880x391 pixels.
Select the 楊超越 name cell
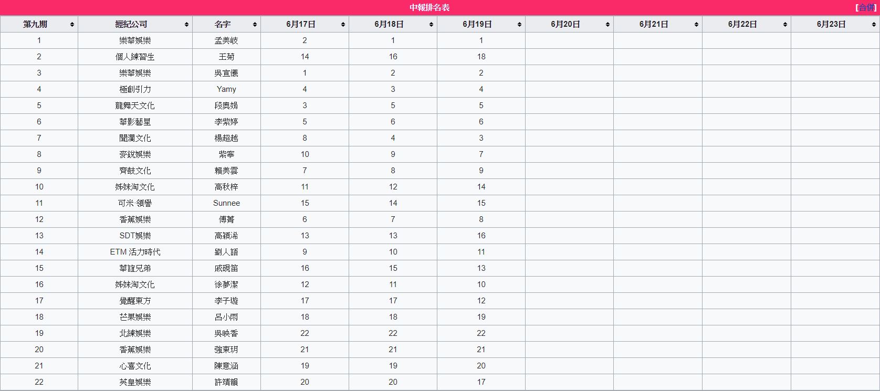pyautogui.click(x=226, y=138)
